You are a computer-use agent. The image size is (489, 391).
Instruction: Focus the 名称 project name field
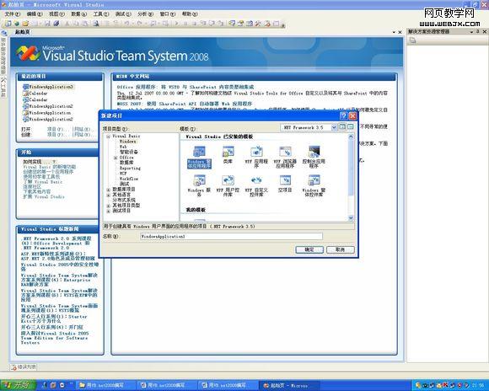[x=231, y=236]
